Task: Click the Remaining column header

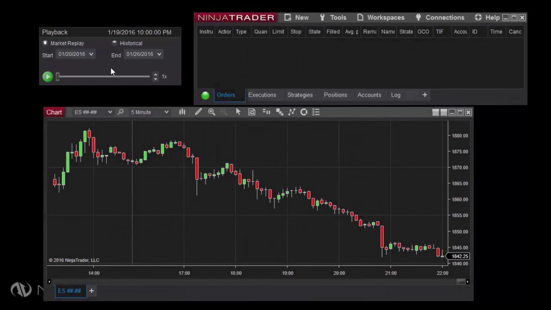Action: 370,32
